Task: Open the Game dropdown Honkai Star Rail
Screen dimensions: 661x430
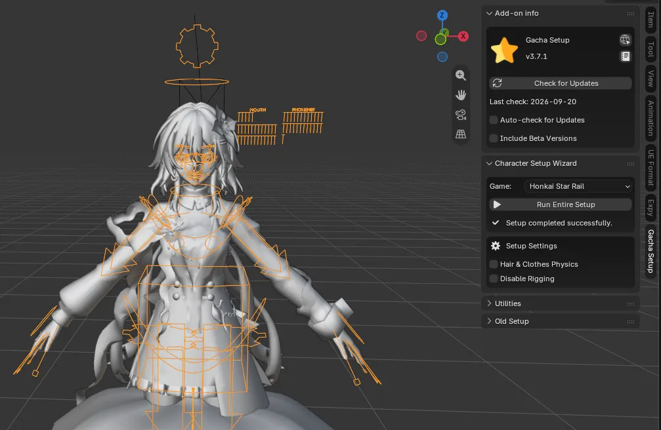Action: pos(578,186)
